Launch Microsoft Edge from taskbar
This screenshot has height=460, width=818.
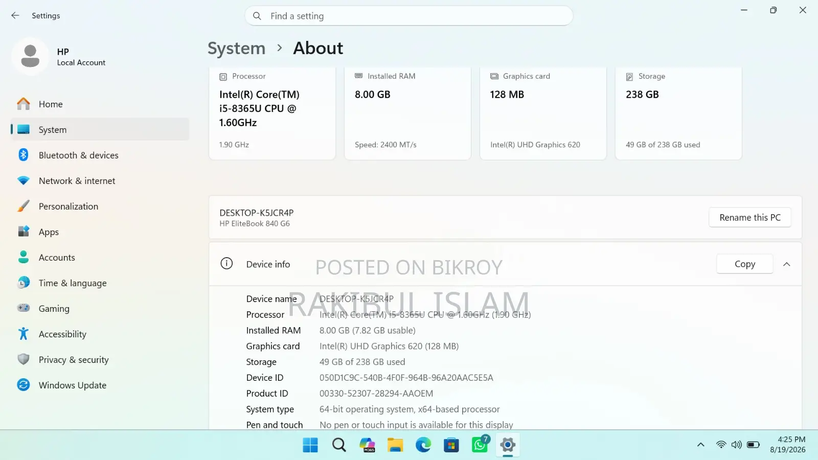423,445
